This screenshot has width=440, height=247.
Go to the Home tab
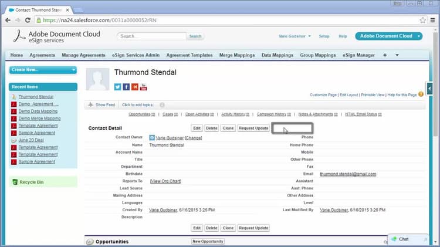pyautogui.click(x=16, y=55)
